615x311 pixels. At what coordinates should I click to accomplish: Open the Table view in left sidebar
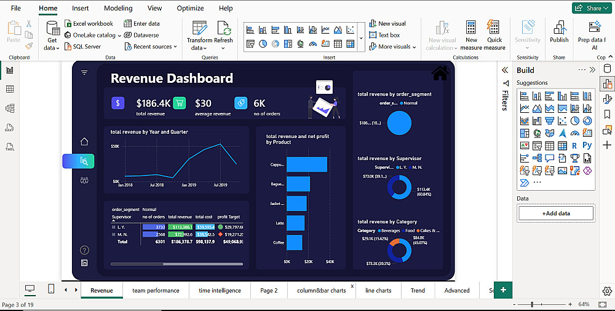[x=10, y=89]
